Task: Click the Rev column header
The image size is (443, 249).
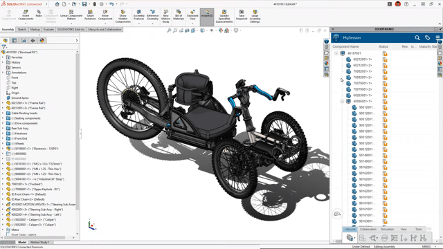Action: point(404,46)
